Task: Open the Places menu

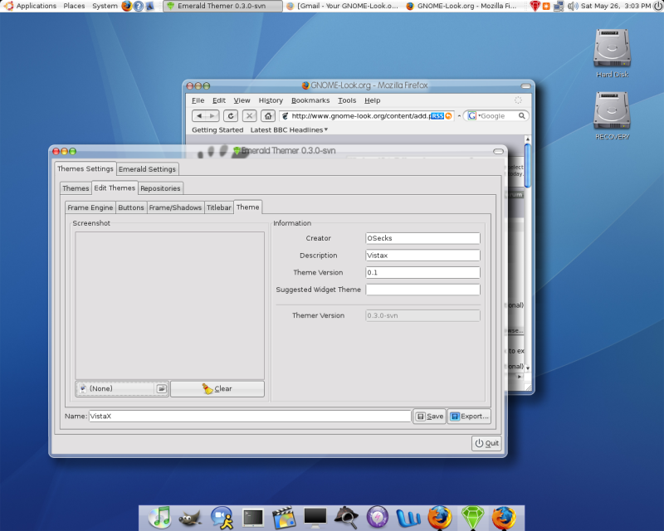Action: point(74,6)
